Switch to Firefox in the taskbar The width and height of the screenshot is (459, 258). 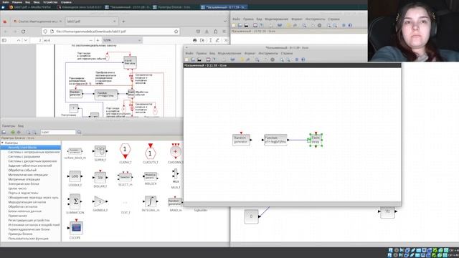point(29,7)
